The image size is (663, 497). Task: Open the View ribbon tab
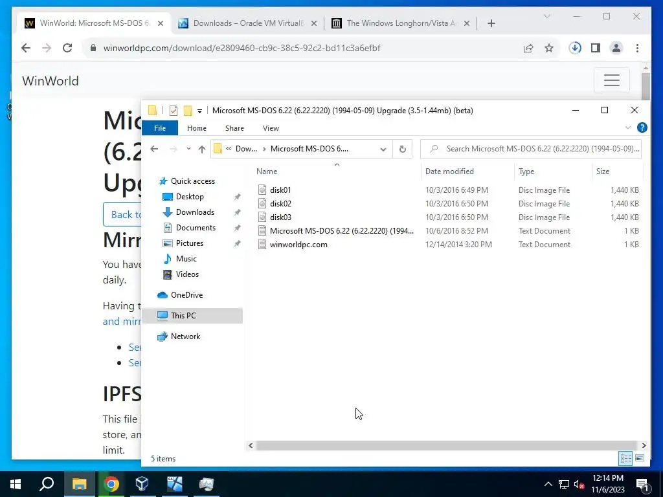tap(271, 128)
